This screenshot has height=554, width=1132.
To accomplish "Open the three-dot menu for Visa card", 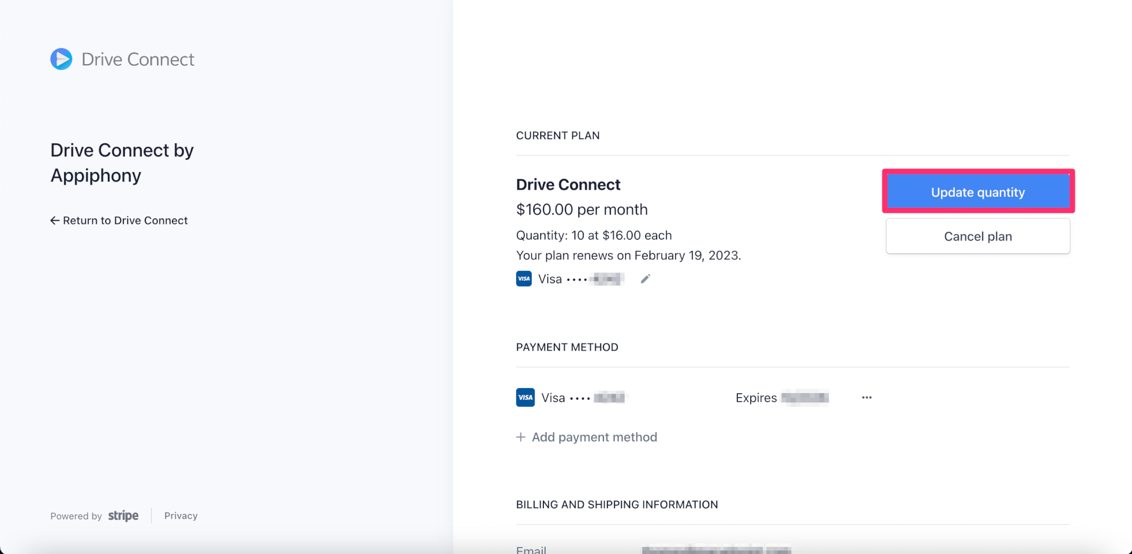I will (867, 398).
